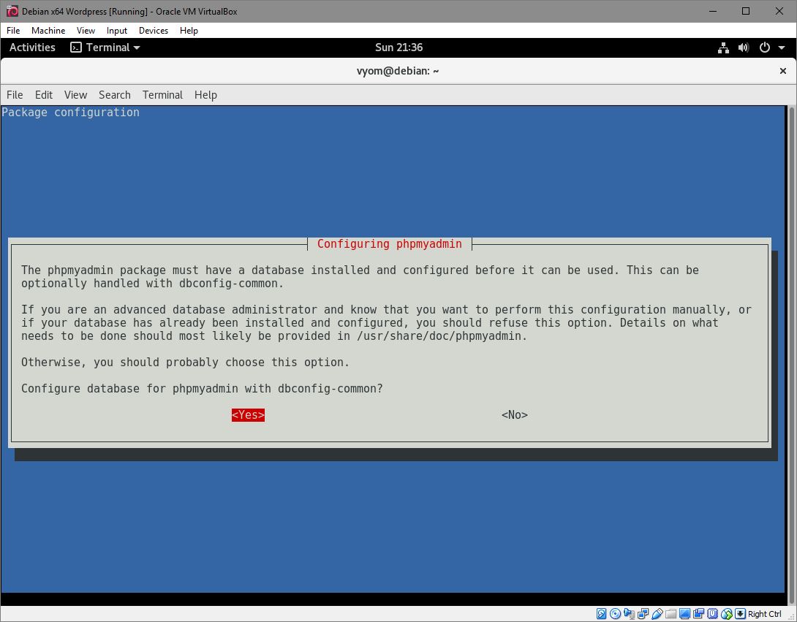The image size is (797, 622).
Task: Click the USB devices icon in VirtualBox status bar
Action: coord(657,614)
